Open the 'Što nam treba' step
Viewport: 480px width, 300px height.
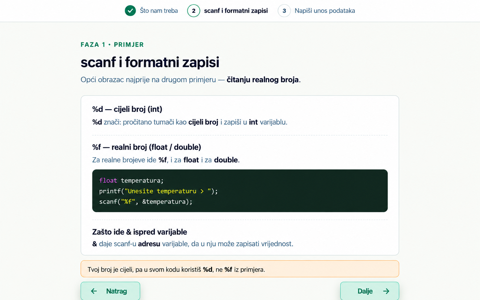click(159, 11)
